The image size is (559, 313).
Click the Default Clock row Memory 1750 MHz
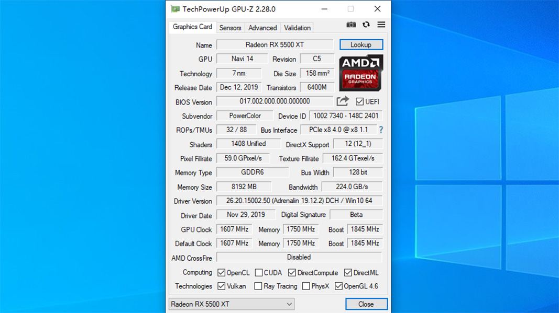tap(301, 244)
